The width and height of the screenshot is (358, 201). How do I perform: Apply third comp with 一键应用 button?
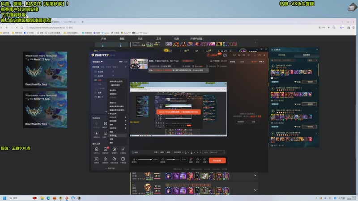[x=309, y=127]
